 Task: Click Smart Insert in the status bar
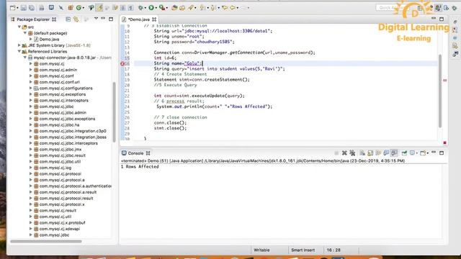[x=303, y=250]
